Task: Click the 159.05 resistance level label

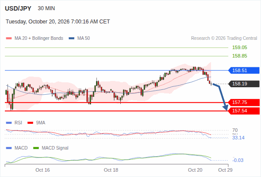Action: [239, 47]
